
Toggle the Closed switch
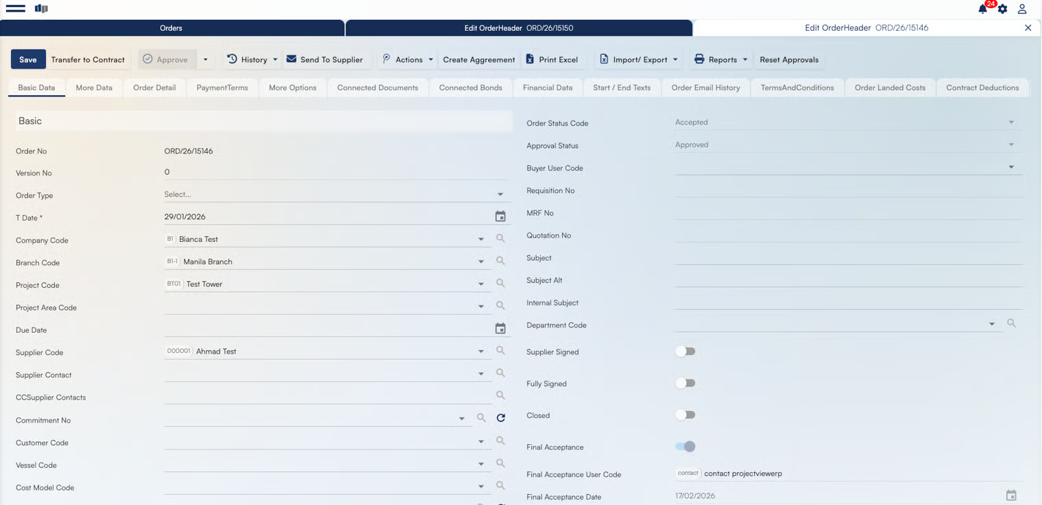pos(686,415)
